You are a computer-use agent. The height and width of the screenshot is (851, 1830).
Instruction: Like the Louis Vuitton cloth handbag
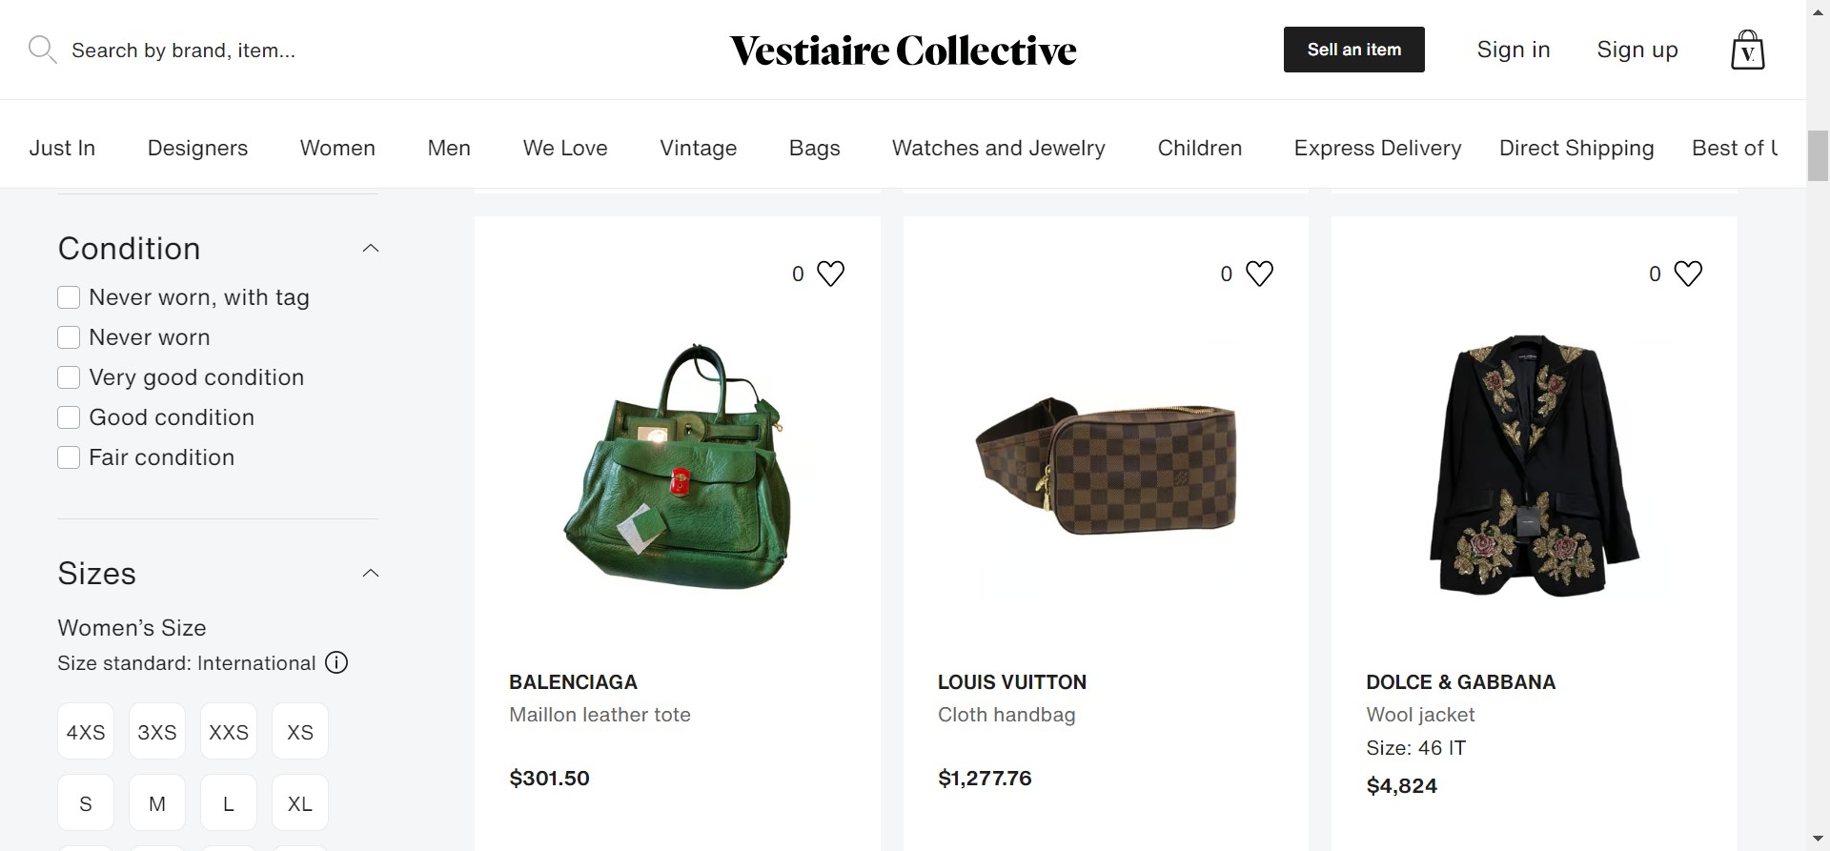coord(1259,274)
